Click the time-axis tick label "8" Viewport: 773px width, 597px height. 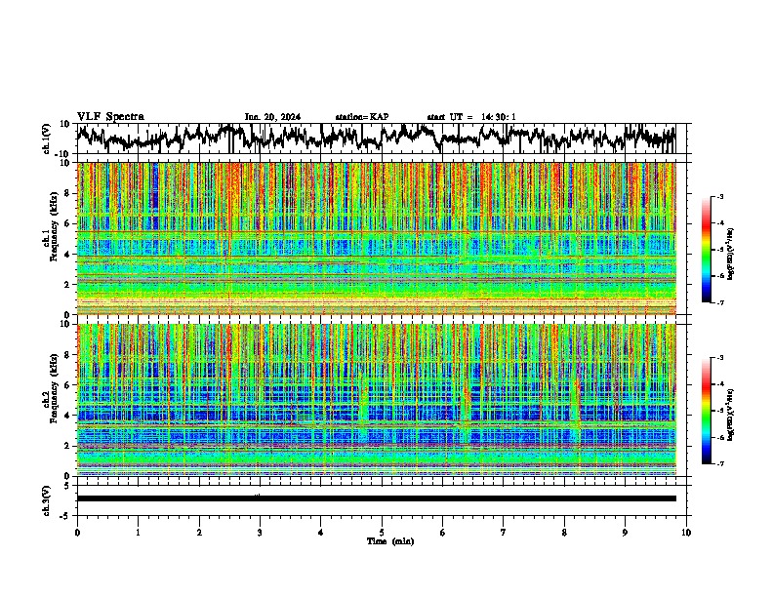click(564, 533)
